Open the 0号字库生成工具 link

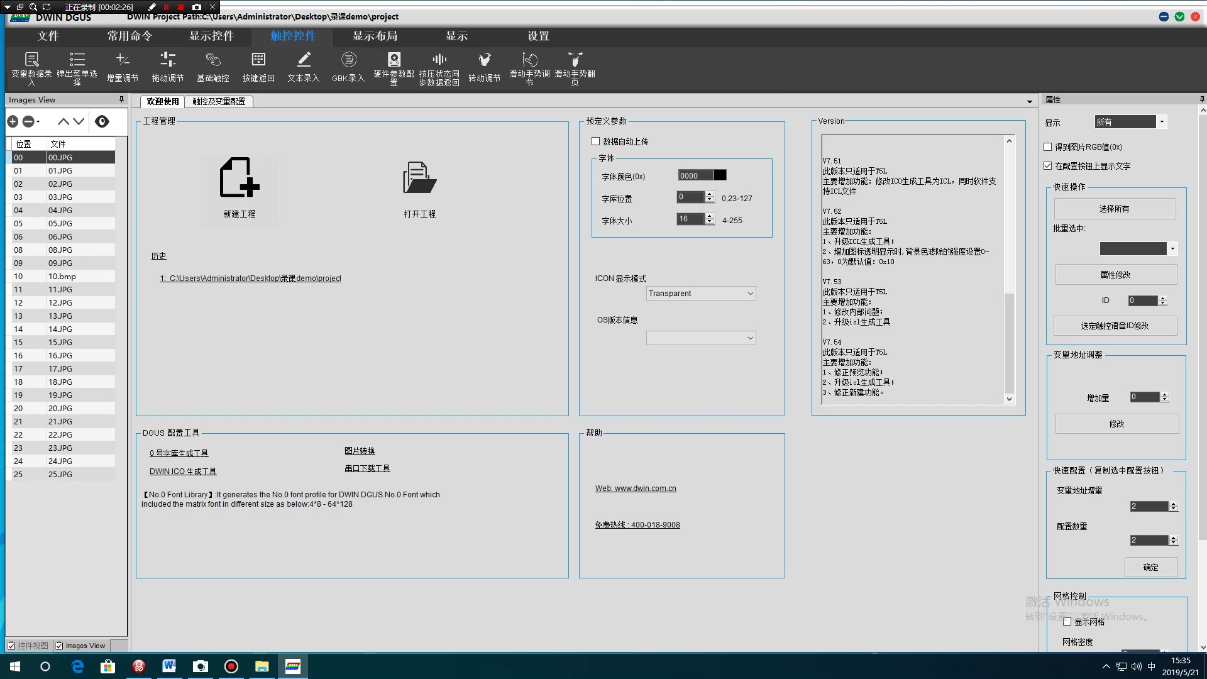pos(179,453)
